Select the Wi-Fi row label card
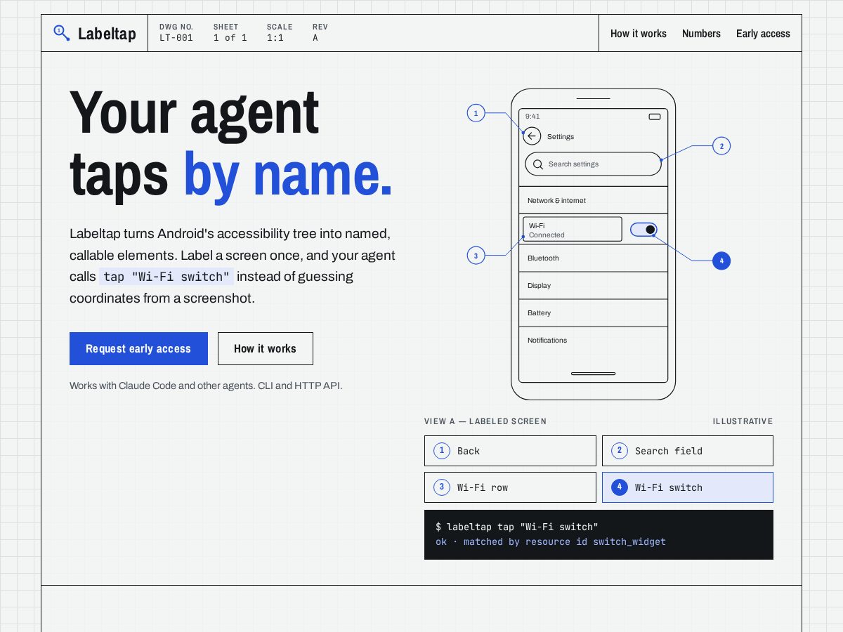843x632 pixels. point(510,487)
